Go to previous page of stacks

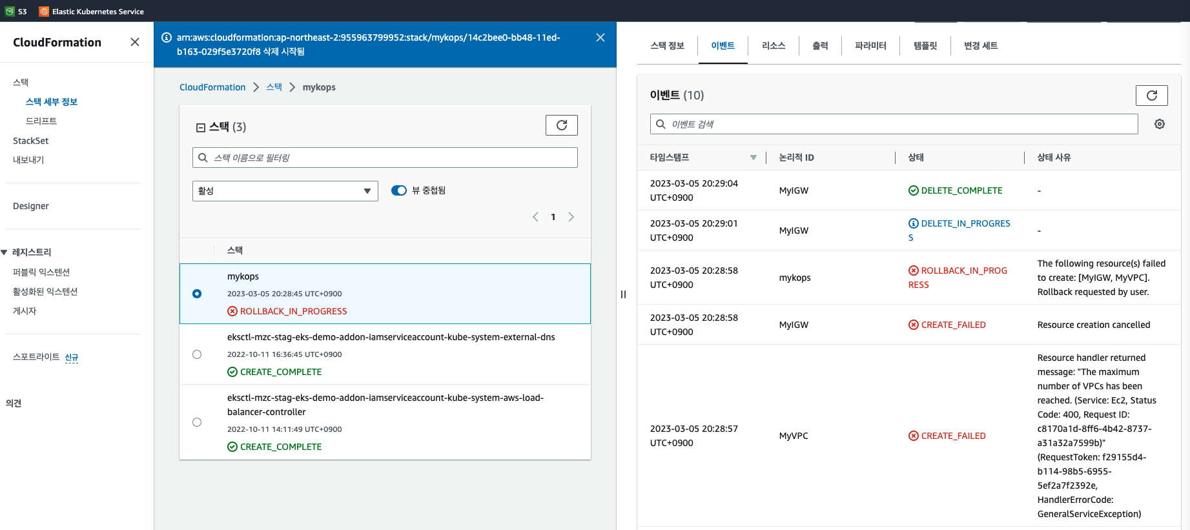(535, 217)
